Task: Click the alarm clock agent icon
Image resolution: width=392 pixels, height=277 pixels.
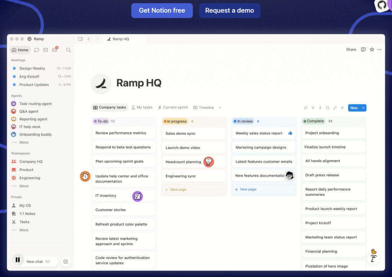Action: coord(85,176)
